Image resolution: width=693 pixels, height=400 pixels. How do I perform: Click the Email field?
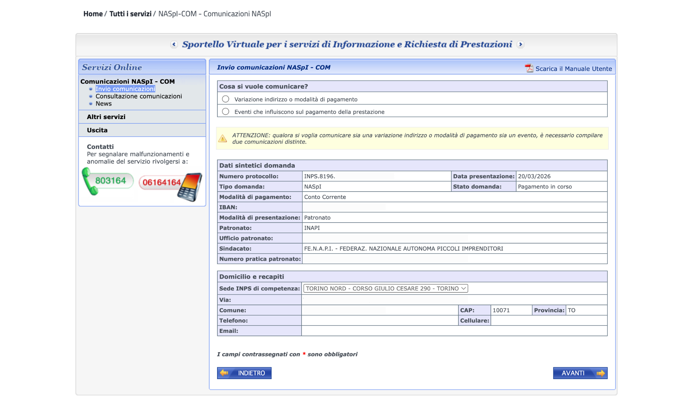click(x=454, y=331)
